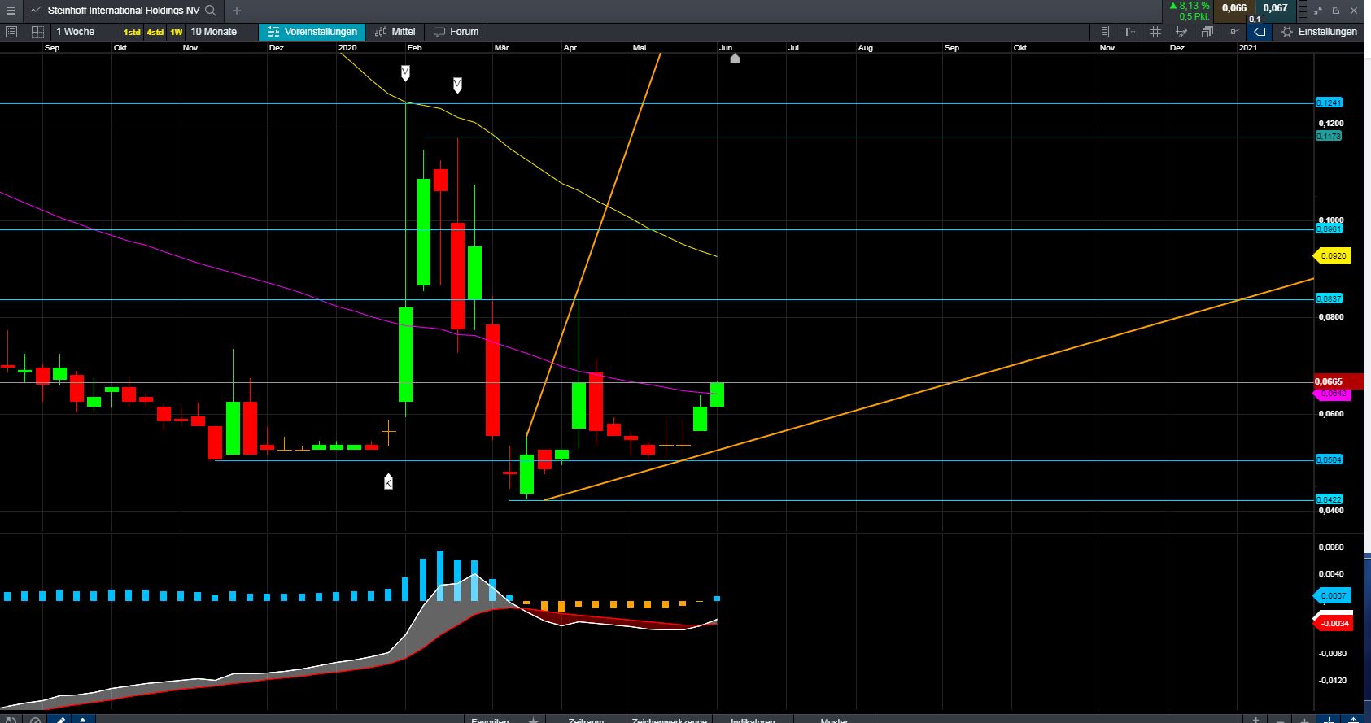The width and height of the screenshot is (1371, 723).
Task: Open the Zeichenwerkzeuge tab at bottom
Action: click(668, 720)
